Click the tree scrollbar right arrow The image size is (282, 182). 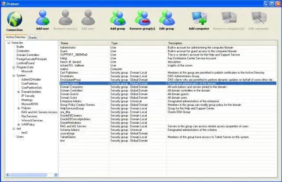56,175
